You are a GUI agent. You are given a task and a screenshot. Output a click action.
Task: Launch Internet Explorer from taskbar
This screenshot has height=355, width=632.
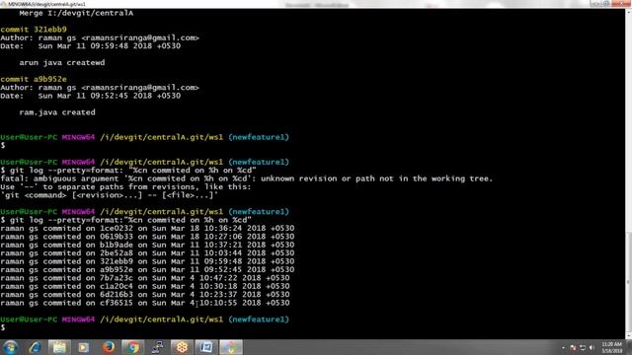(36, 347)
